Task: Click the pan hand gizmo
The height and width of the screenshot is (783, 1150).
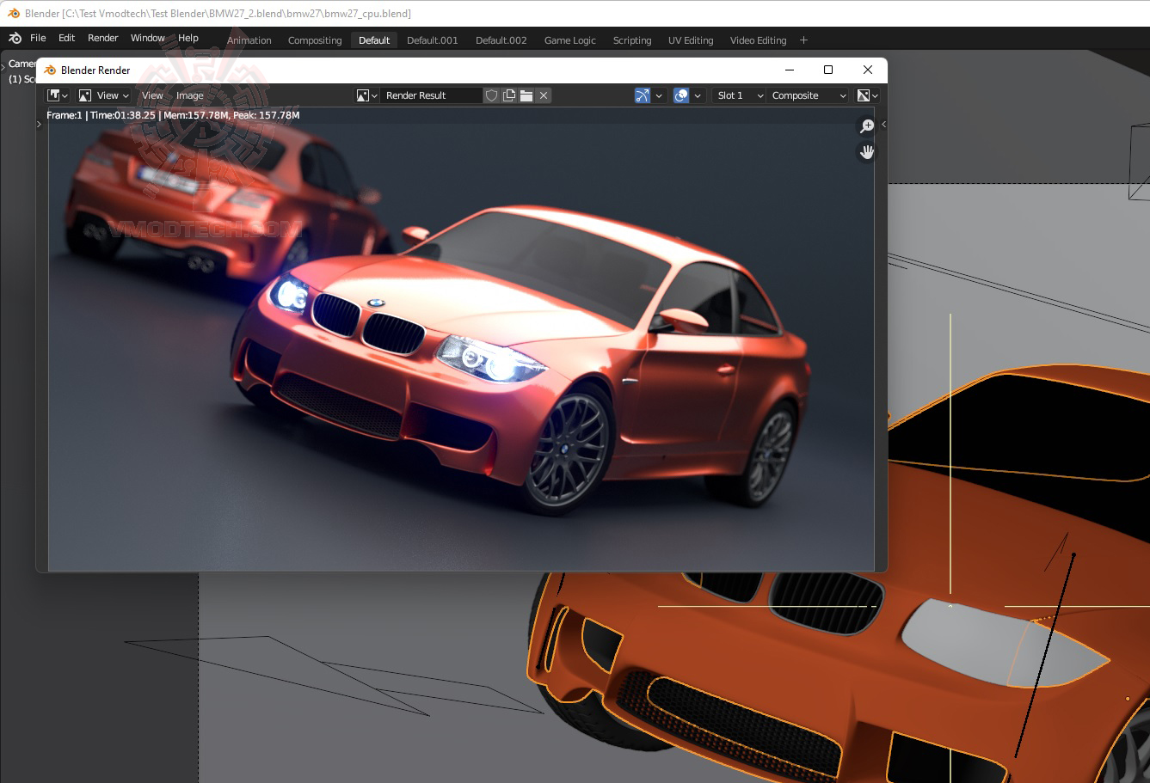Action: point(867,152)
